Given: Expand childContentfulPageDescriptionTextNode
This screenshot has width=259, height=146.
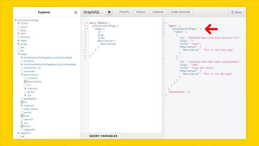Looking at the screenshot, I should pyautogui.click(x=22, y=58).
